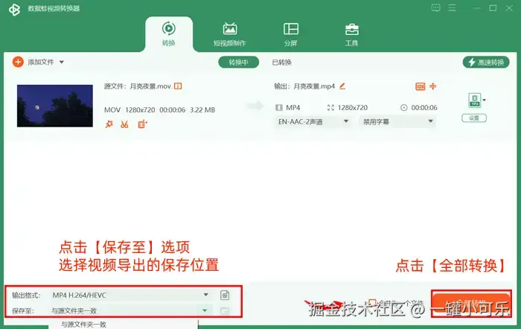This screenshot has height=329, width=521.
Task: Click the 添加文件 label
Action: [x=40, y=62]
